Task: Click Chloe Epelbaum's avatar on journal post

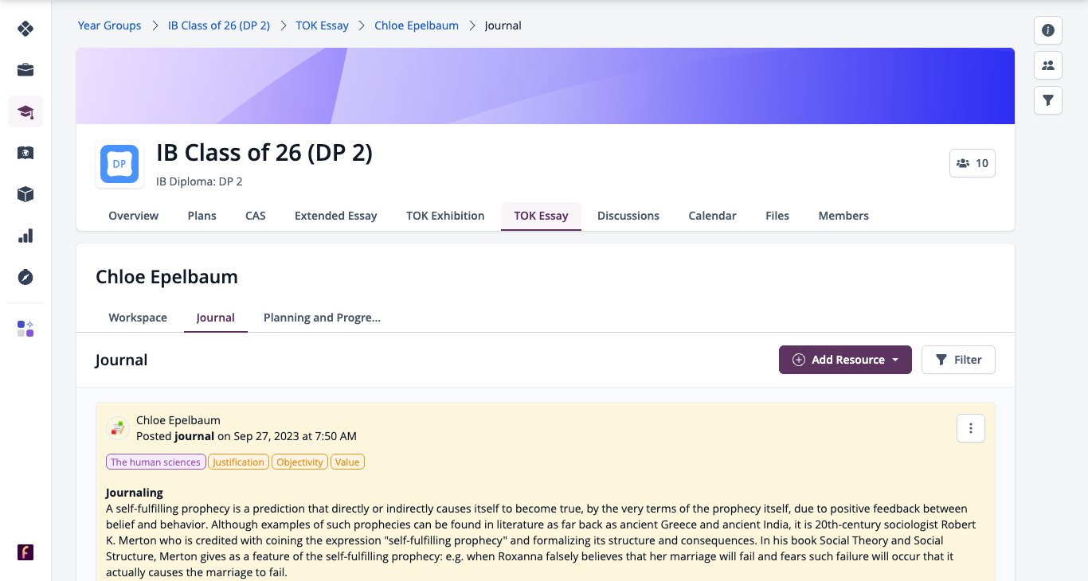Action: point(117,428)
